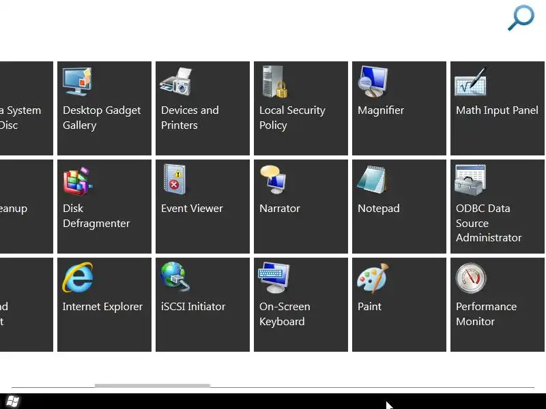Click the 'Narrator' label text
The image size is (546, 409).
[280, 209]
